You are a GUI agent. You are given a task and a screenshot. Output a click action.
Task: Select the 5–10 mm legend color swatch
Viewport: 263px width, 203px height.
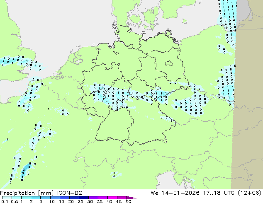(x=45, y=198)
